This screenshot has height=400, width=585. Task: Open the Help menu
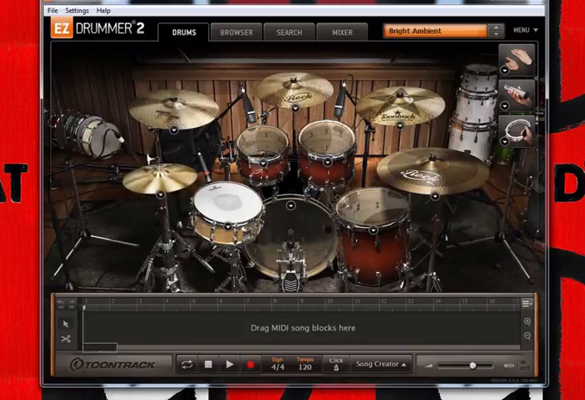(104, 10)
